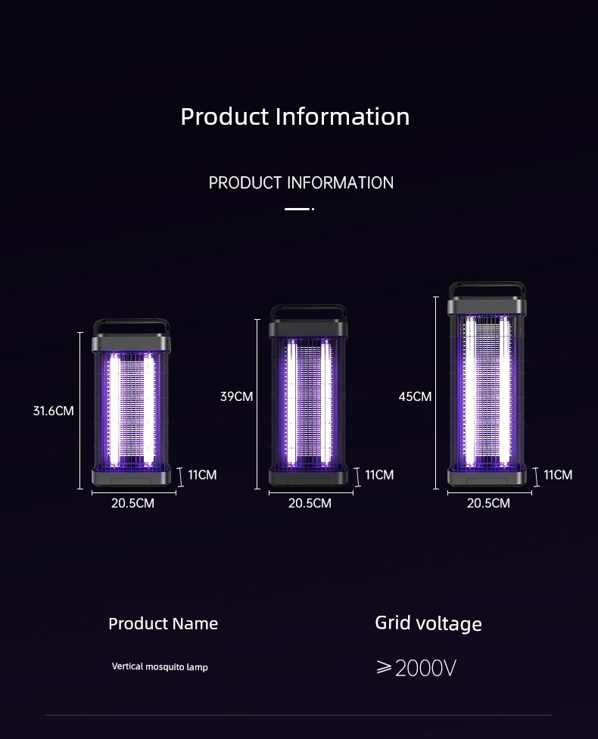Viewport: 598px width, 739px height.
Task: Click the 20.5CM width under middle lamp
Action: [310, 503]
